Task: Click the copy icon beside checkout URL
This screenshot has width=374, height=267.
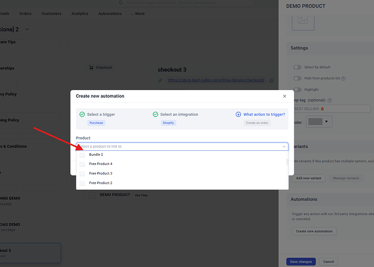Action: point(272,80)
